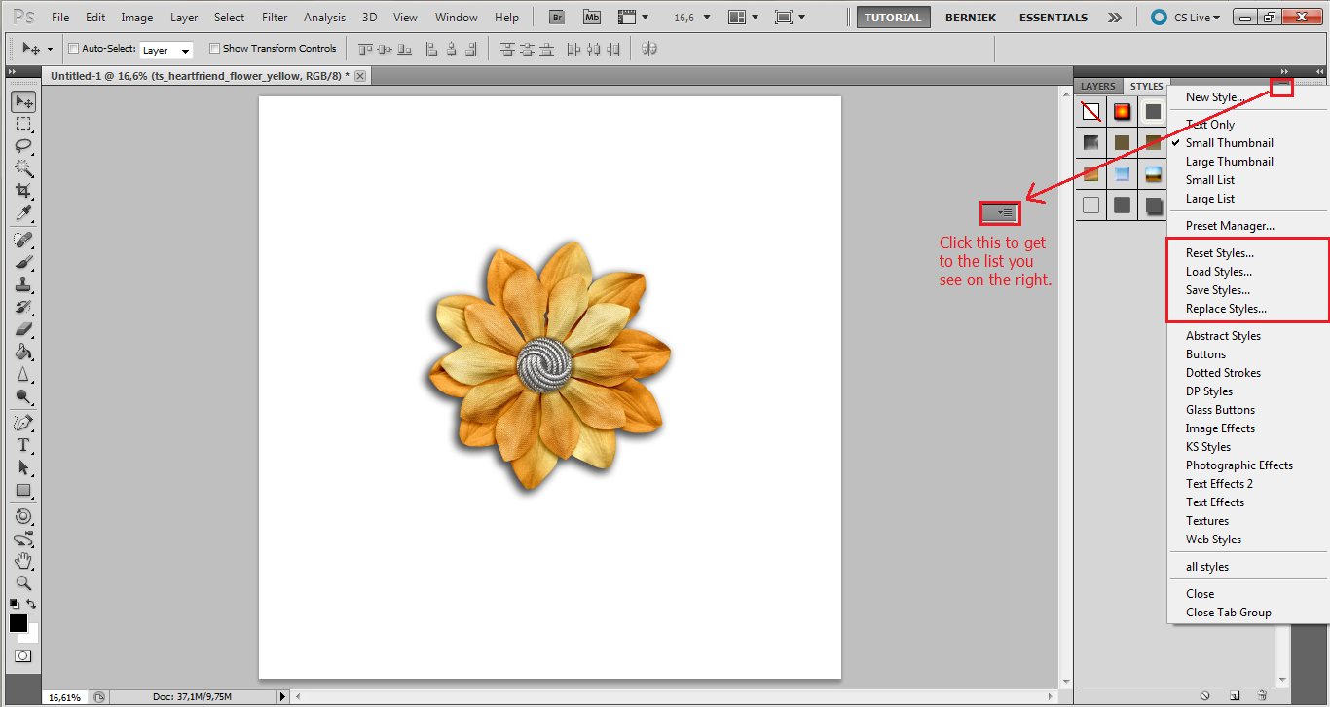Switch to the LAYERS tab

point(1097,86)
